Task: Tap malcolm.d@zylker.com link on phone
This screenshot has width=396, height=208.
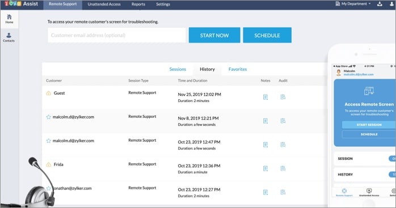Action: [x=359, y=74]
